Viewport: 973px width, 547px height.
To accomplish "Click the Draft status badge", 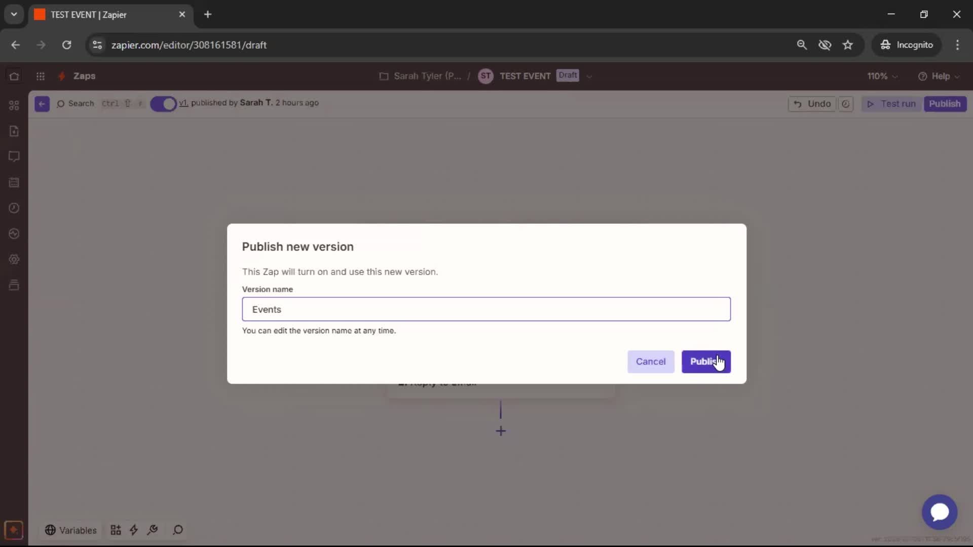I will pos(568,75).
